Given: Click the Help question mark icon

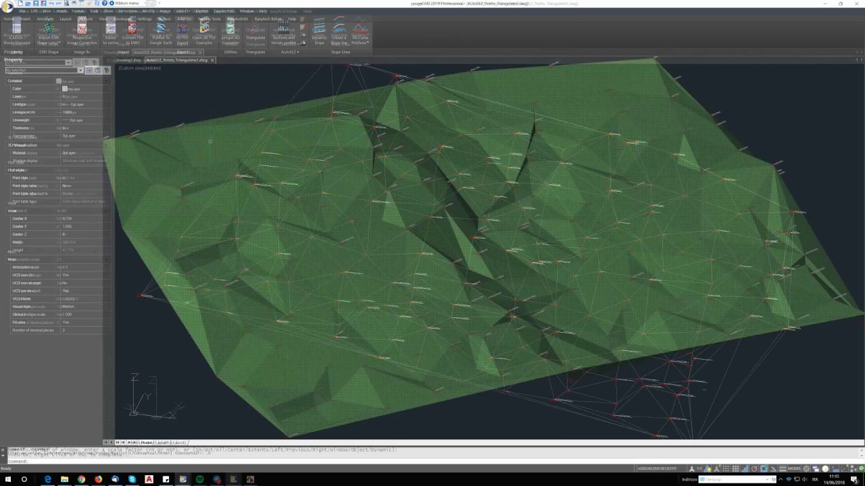Looking at the screenshot, I should 105,3.
